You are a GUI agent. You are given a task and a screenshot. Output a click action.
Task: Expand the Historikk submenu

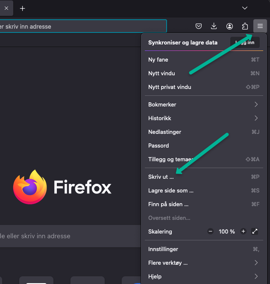click(x=256, y=118)
